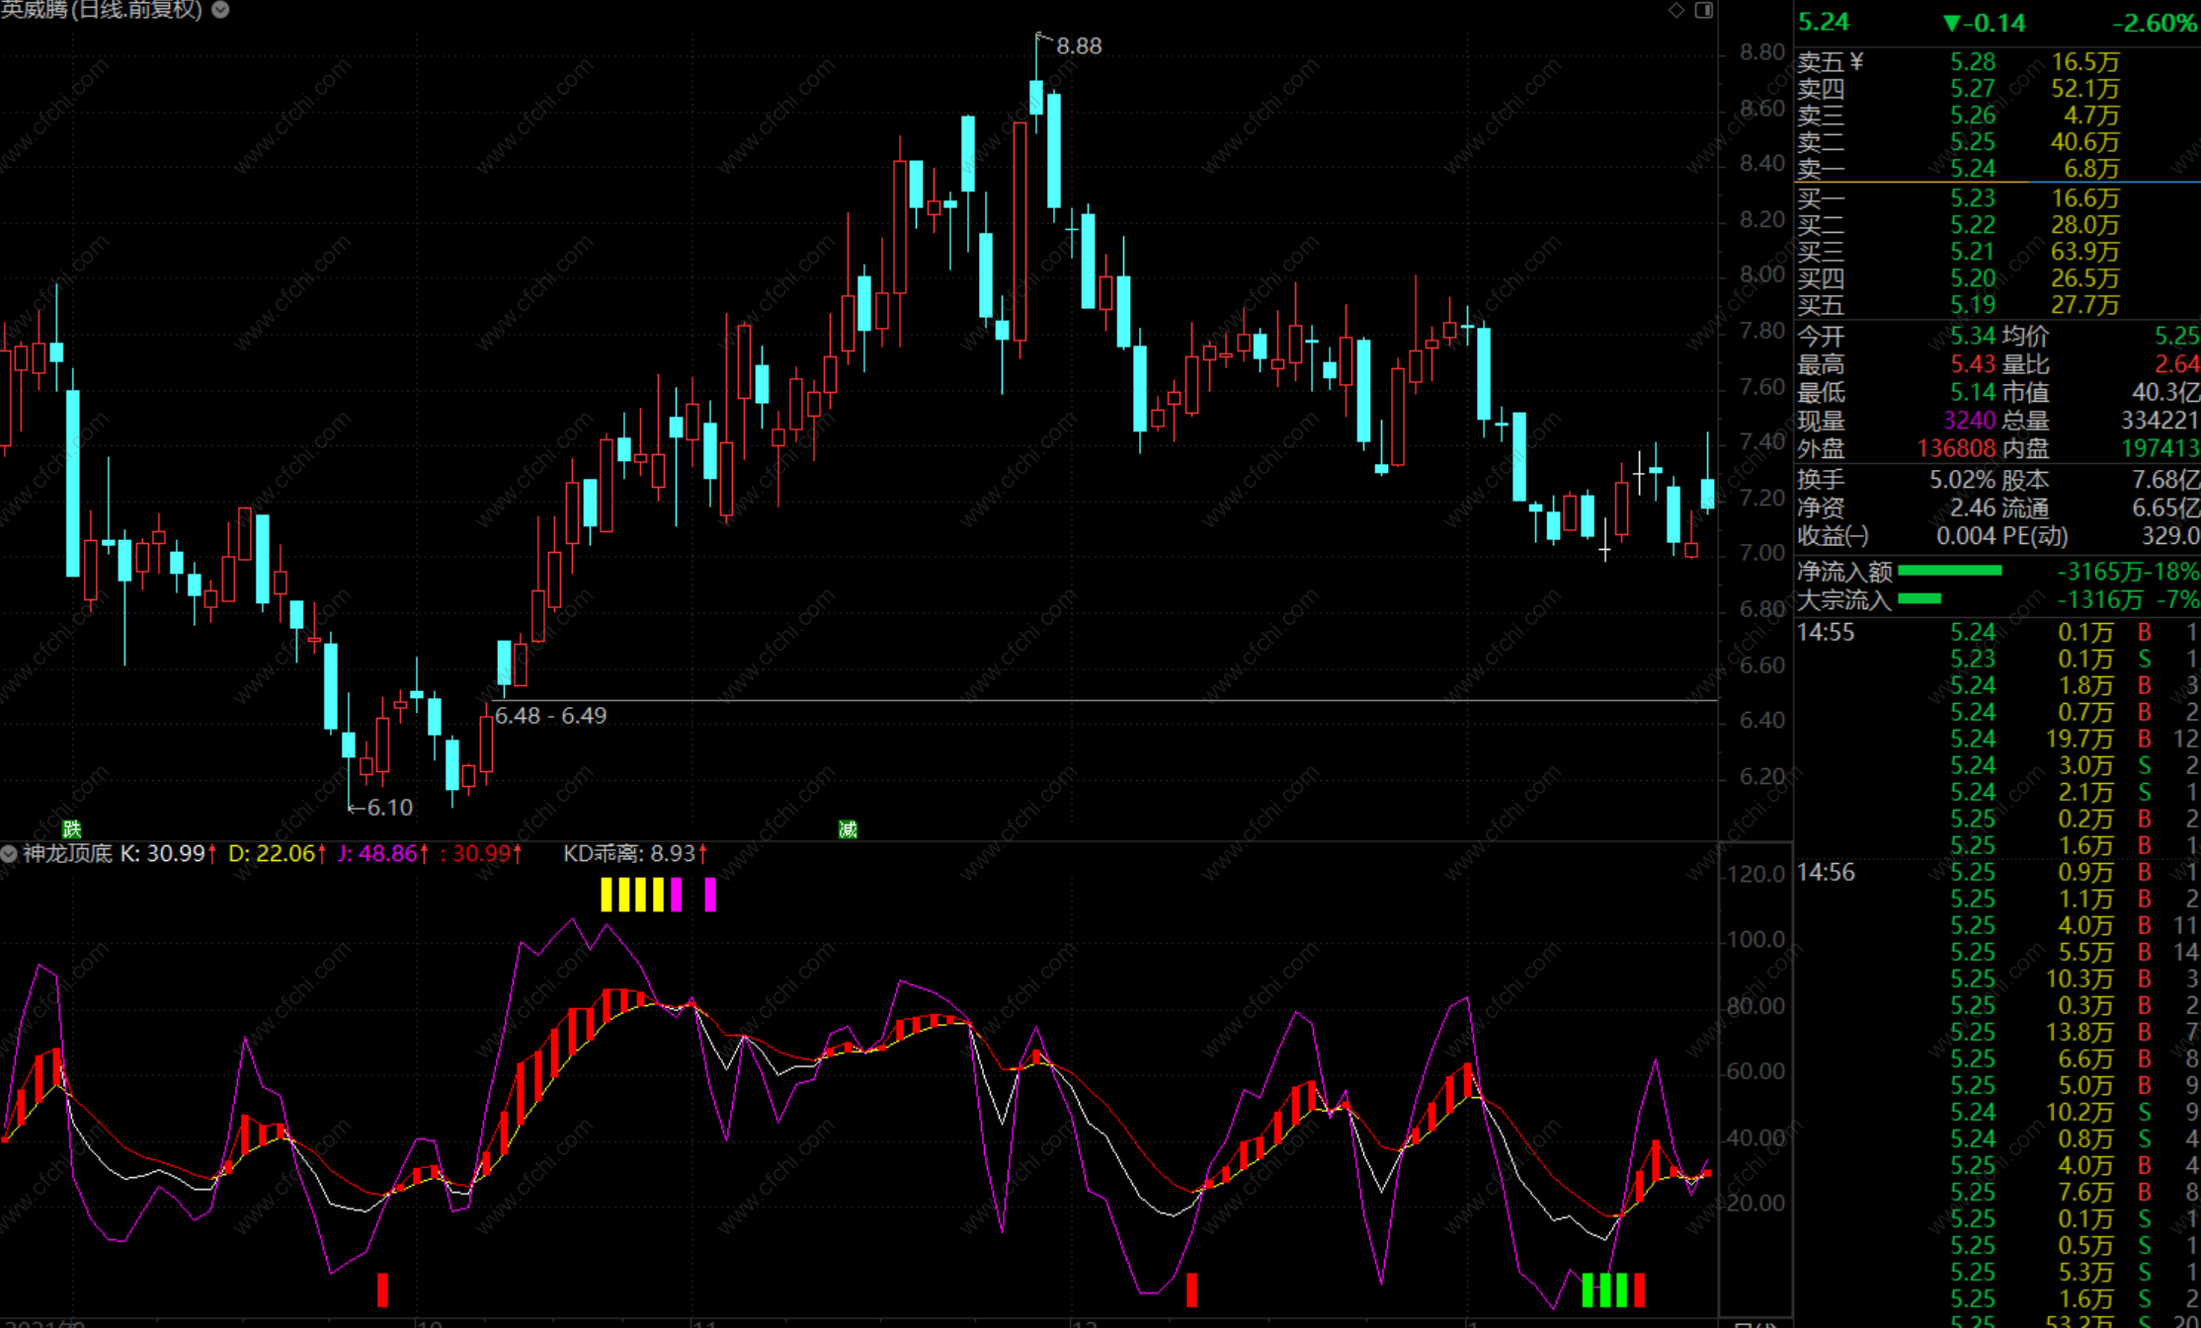Click the ¥ icon beside 卖五
This screenshot has width=2201, height=1328.
coord(1856,62)
